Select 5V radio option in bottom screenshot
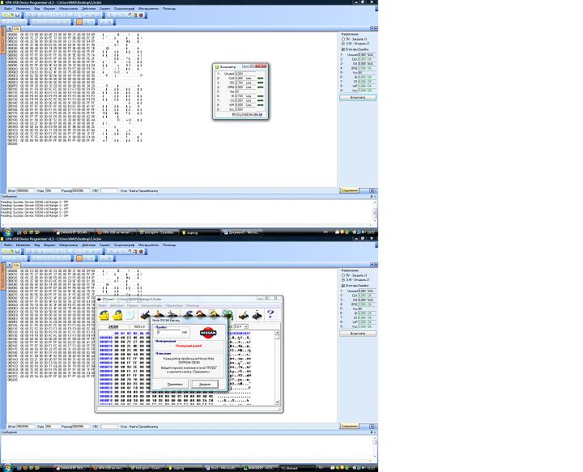The image size is (583, 472). pos(343,275)
